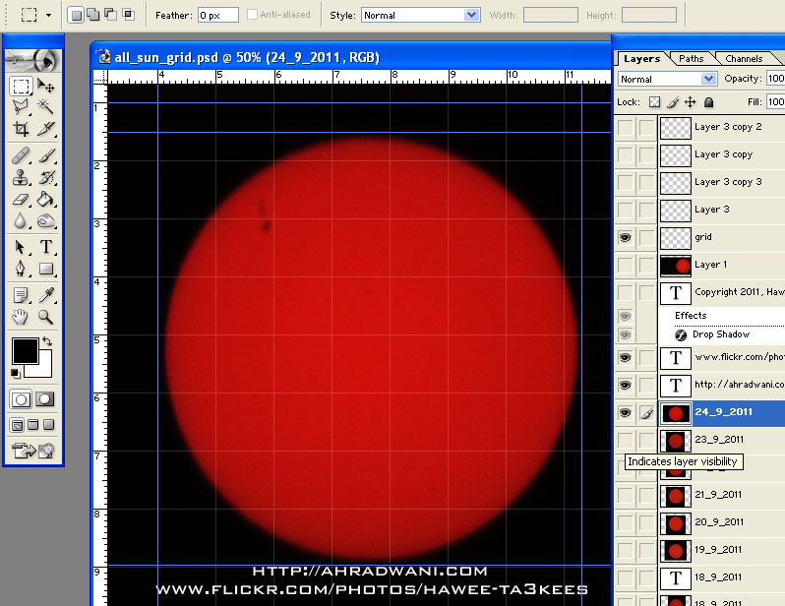Open the layer blend mode dropdown
The height and width of the screenshot is (606, 785).
click(x=708, y=79)
